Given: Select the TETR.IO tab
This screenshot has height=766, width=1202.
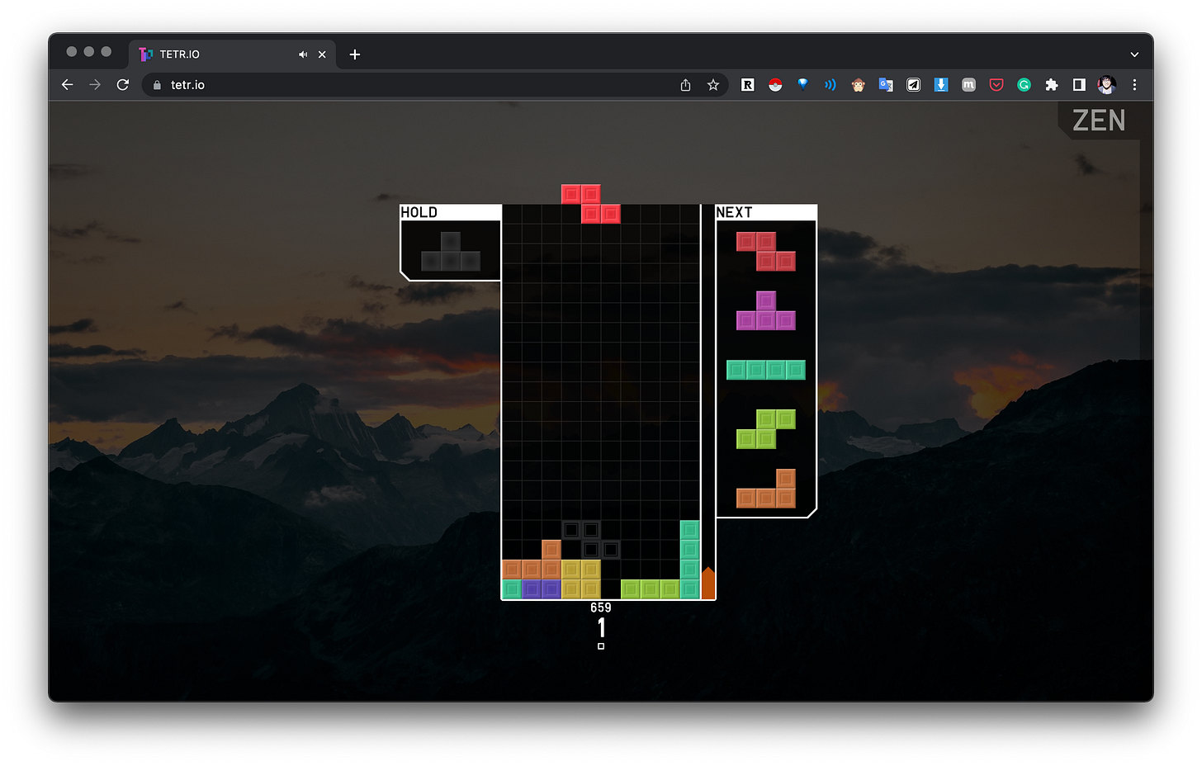Looking at the screenshot, I should tap(233, 54).
